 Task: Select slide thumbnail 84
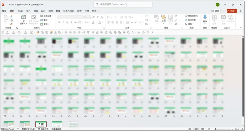218,110
